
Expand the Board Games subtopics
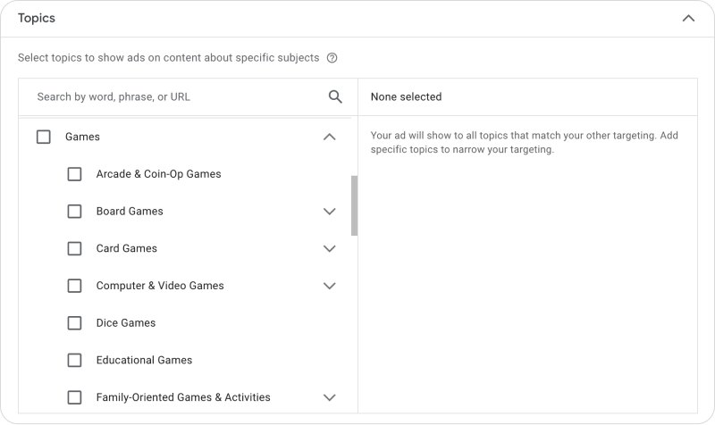click(329, 212)
